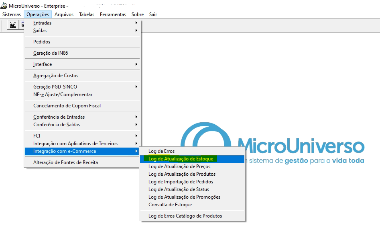The height and width of the screenshot is (228, 380).
Task: Expand the FCI submenu
Action: [x=83, y=136]
